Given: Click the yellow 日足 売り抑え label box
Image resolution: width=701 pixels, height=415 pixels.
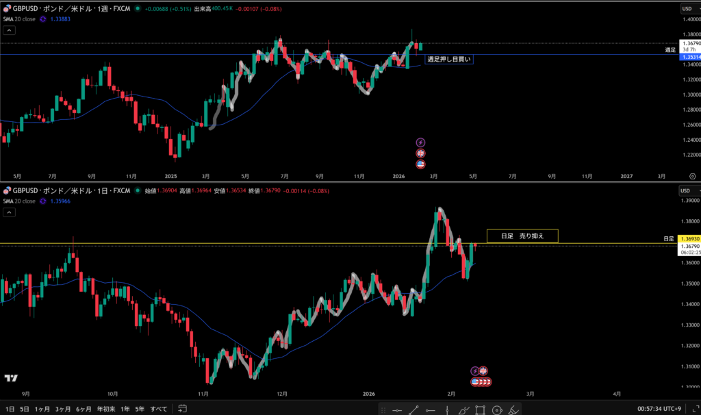Looking at the screenshot, I should pos(522,236).
